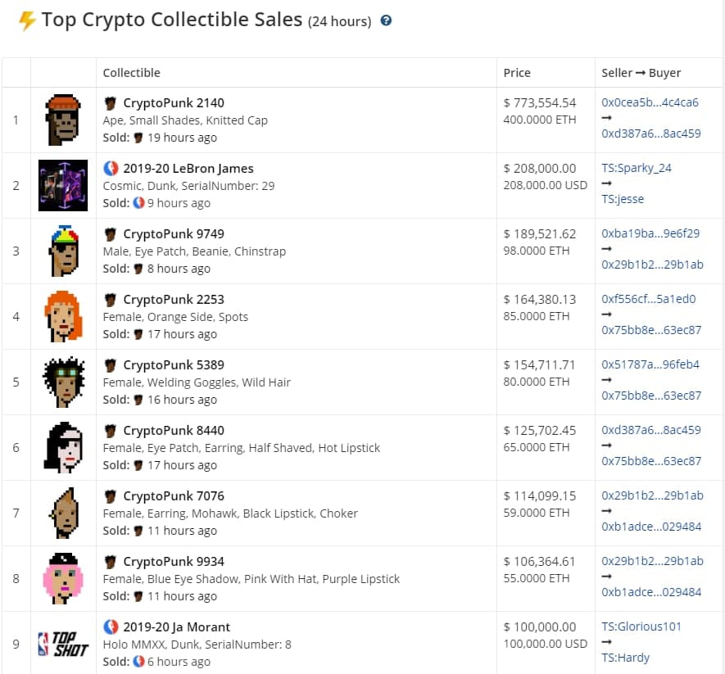
Task: Click the CryptoPunk icon beside CryptoPunk 9749
Action: coord(111,234)
